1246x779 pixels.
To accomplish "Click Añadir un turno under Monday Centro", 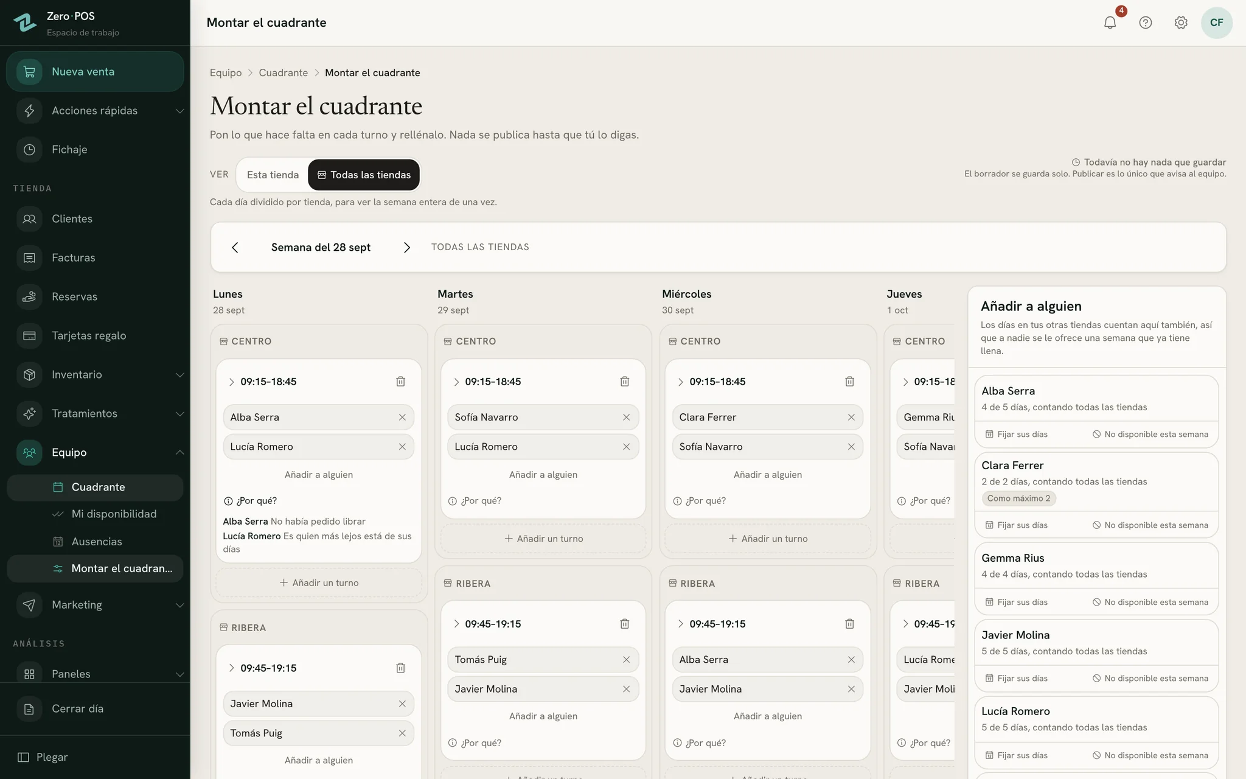I will click(x=319, y=583).
